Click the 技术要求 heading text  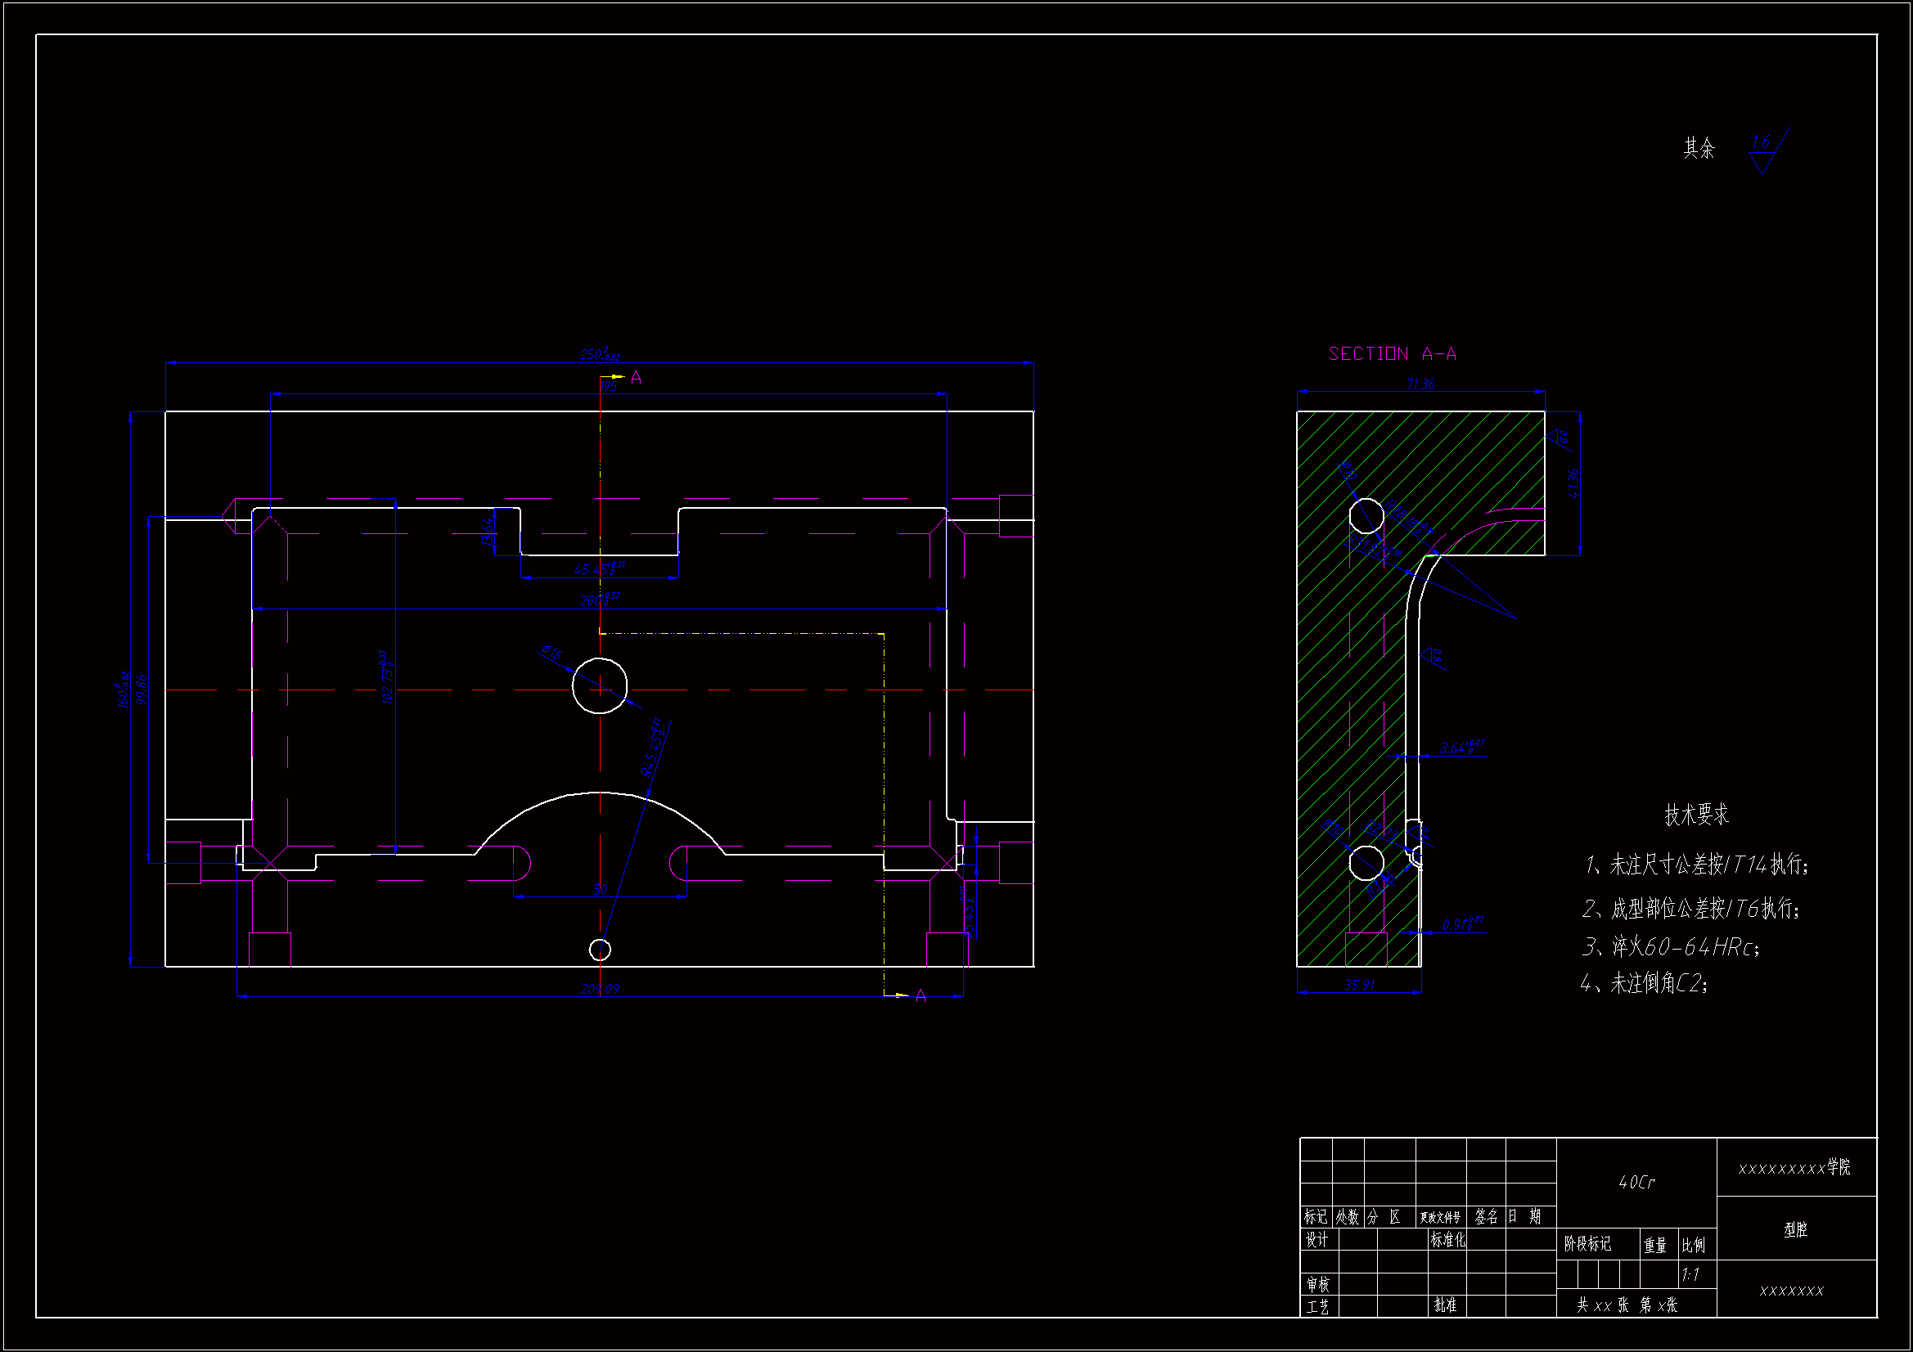[x=1696, y=815]
